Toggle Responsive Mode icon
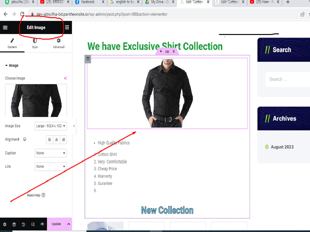Image resolution: width=310 pixels, height=232 pixels. click(x=33, y=224)
